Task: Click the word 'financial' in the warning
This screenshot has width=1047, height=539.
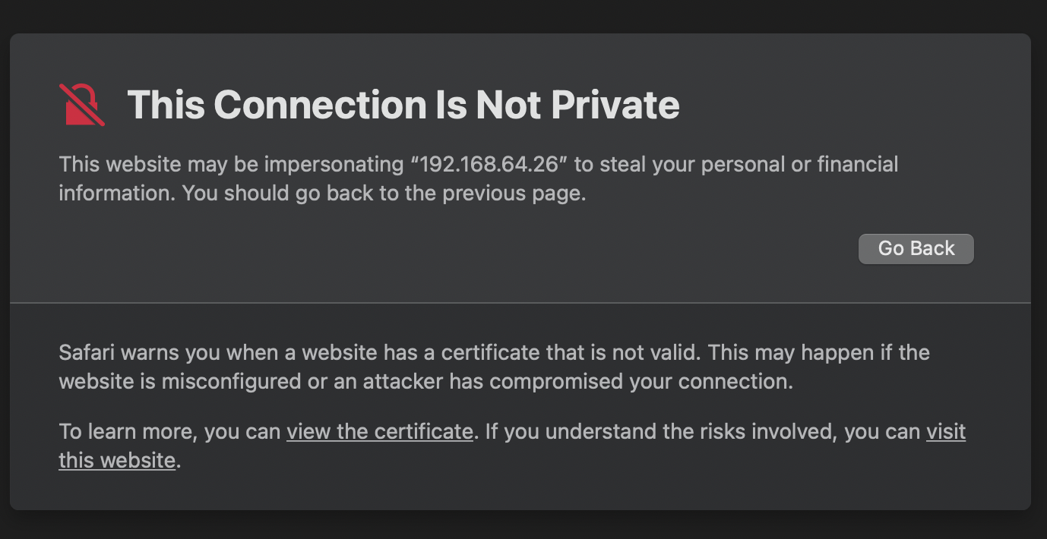Action: click(x=858, y=165)
